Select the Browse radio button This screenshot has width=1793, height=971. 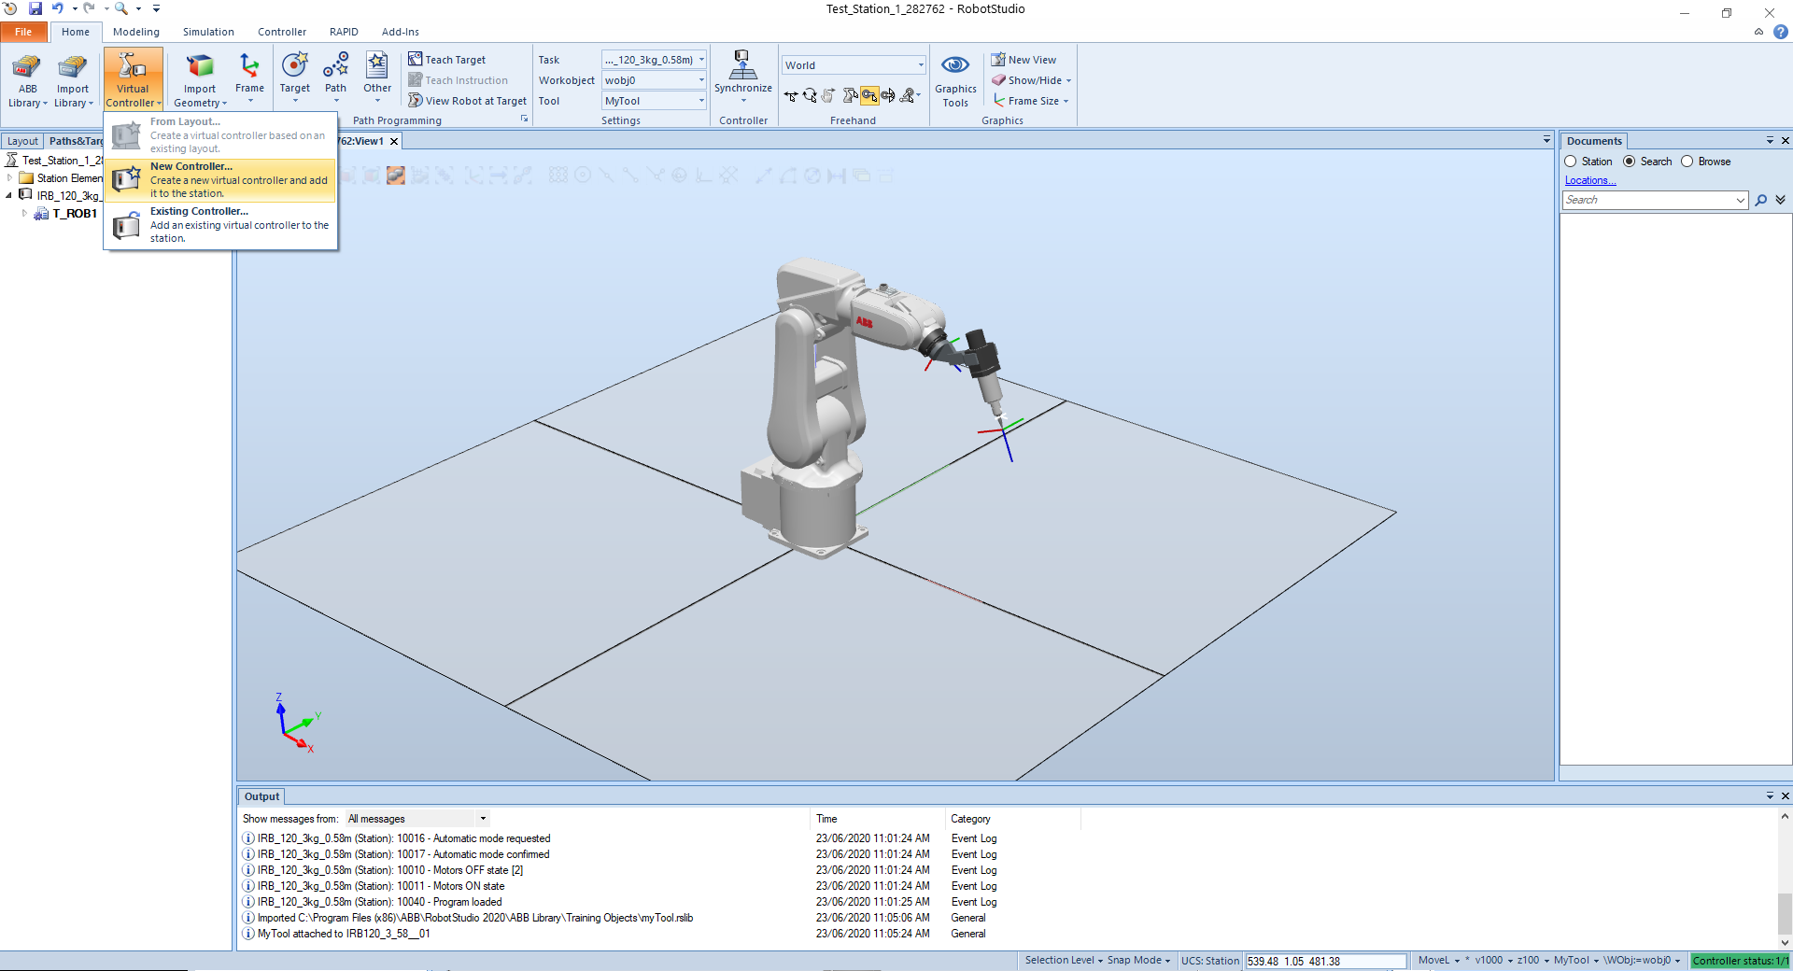tap(1687, 162)
